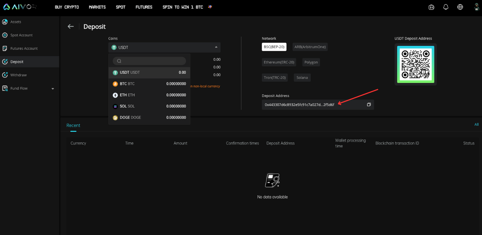Open Spin to Win 1 BTC
The width and height of the screenshot is (482, 235).
pos(183,7)
